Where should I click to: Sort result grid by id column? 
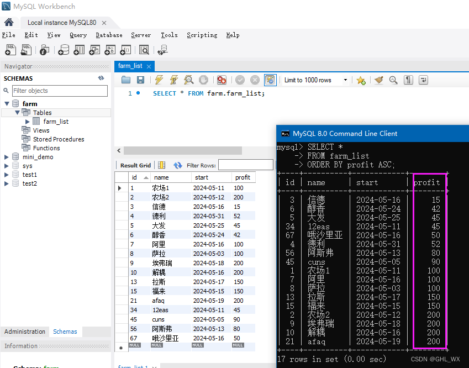[x=140, y=177]
